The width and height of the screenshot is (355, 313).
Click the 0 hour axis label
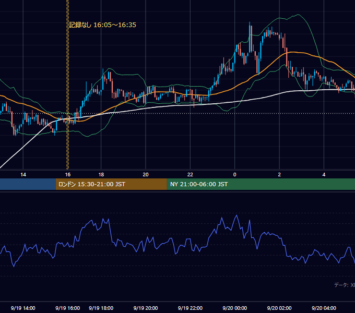coord(235,175)
